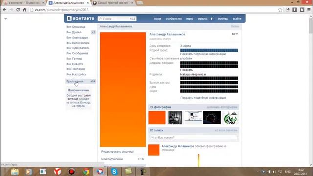The height and width of the screenshot is (176, 313).
Task: Open 'музыка' in the VK header
Action: coord(202,19)
